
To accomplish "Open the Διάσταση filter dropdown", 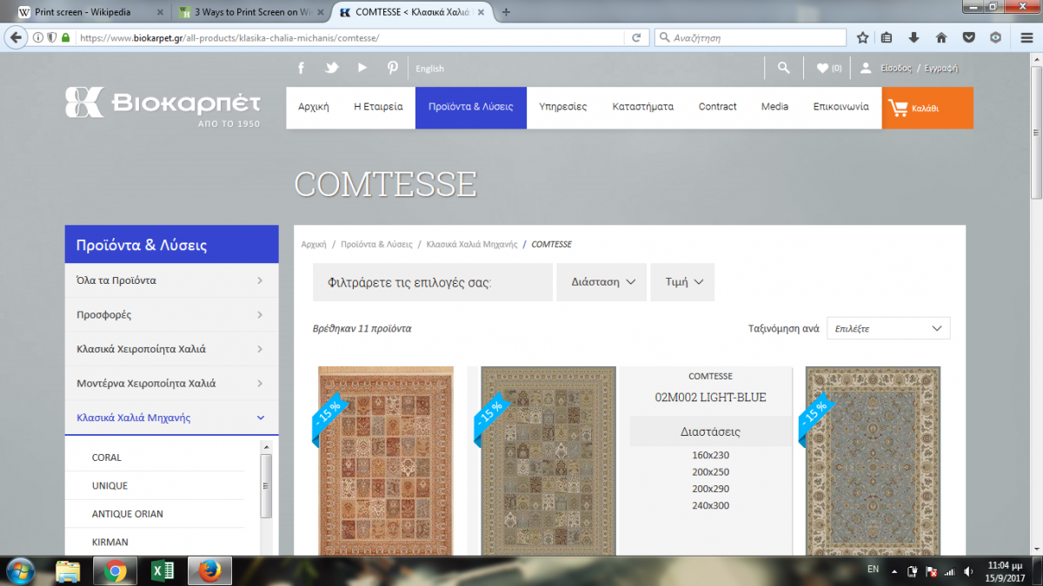I will (x=601, y=282).
